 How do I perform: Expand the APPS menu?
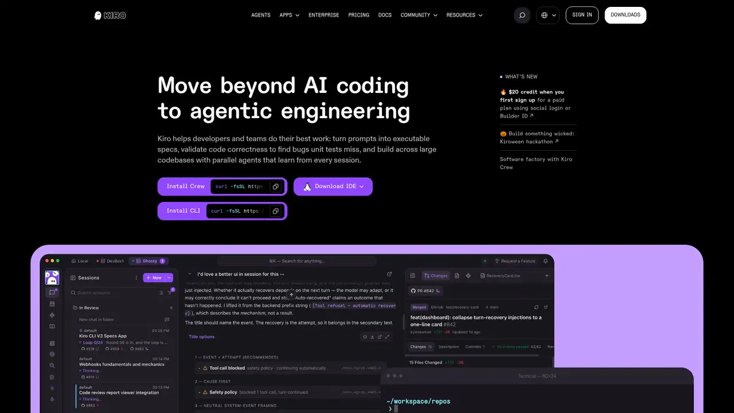click(290, 15)
